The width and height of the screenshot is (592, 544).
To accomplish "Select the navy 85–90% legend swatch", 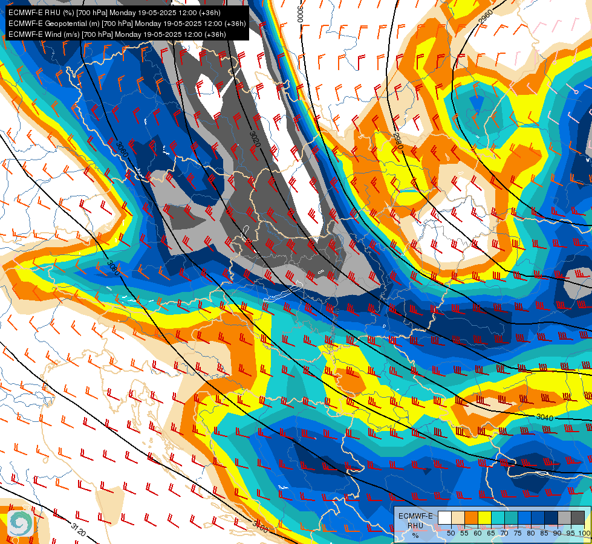I will click(551, 517).
